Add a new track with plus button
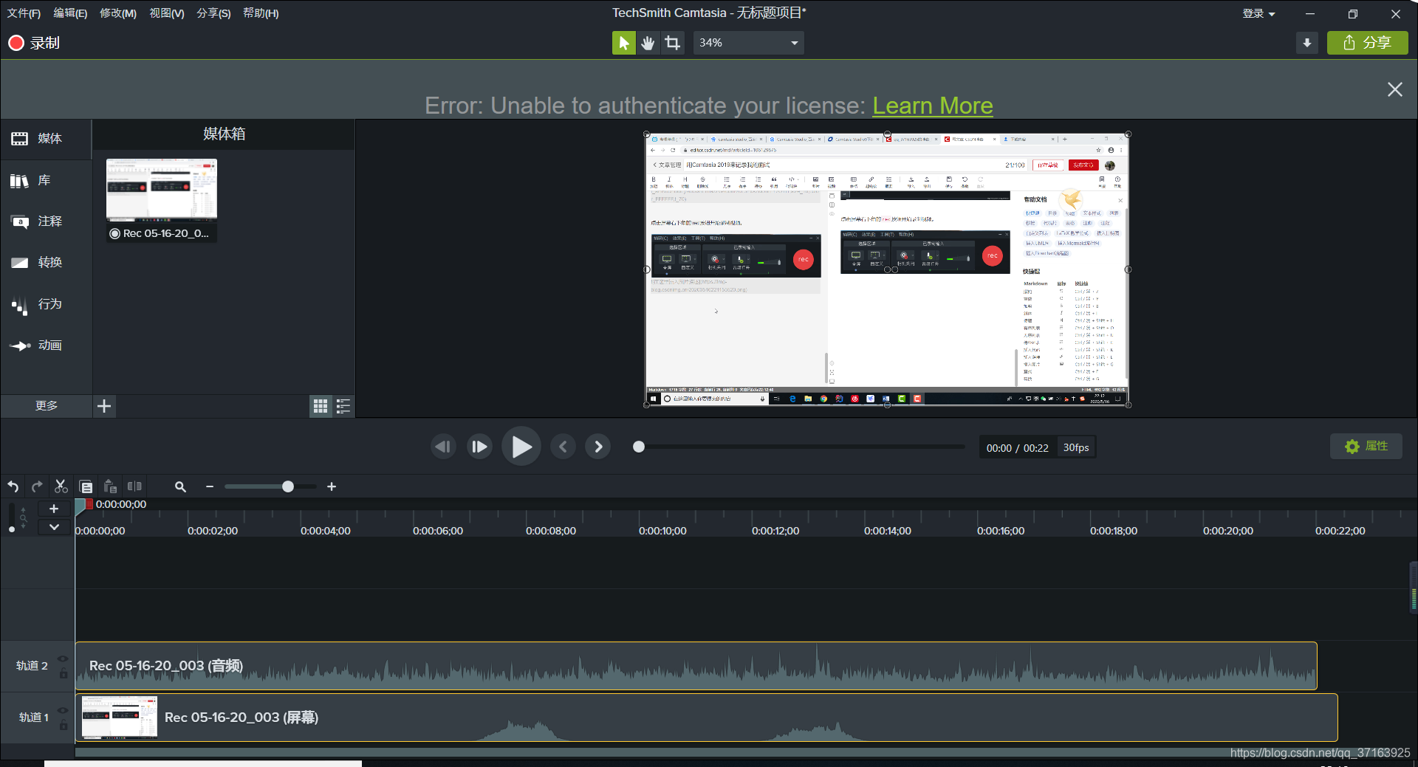 pos(54,509)
